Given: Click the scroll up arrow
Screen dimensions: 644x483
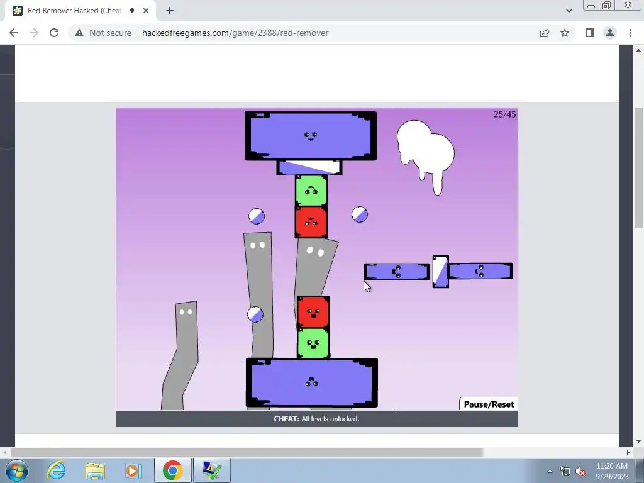Looking at the screenshot, I should 638,50.
